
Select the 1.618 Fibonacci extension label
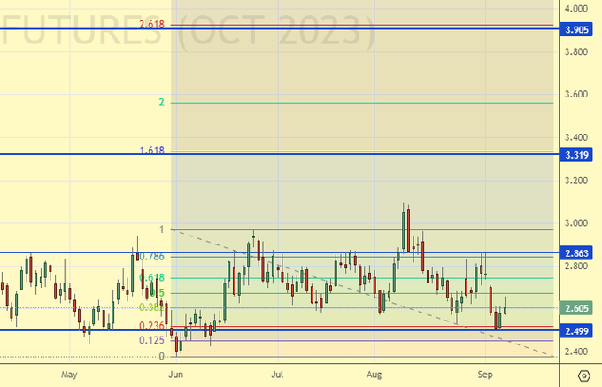[x=151, y=151]
